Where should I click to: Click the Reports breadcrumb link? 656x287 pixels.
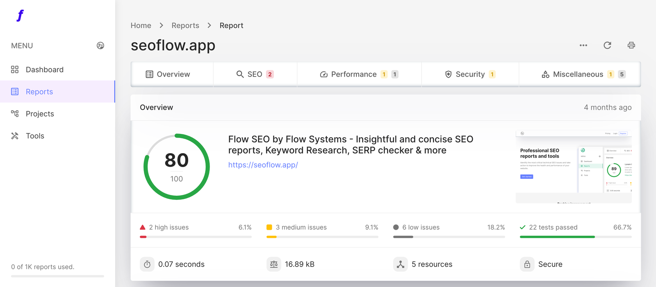coord(185,25)
